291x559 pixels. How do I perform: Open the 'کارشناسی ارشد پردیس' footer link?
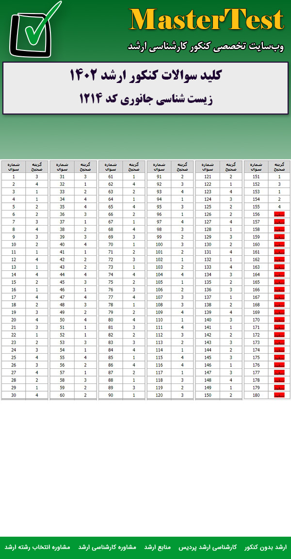click(208, 547)
